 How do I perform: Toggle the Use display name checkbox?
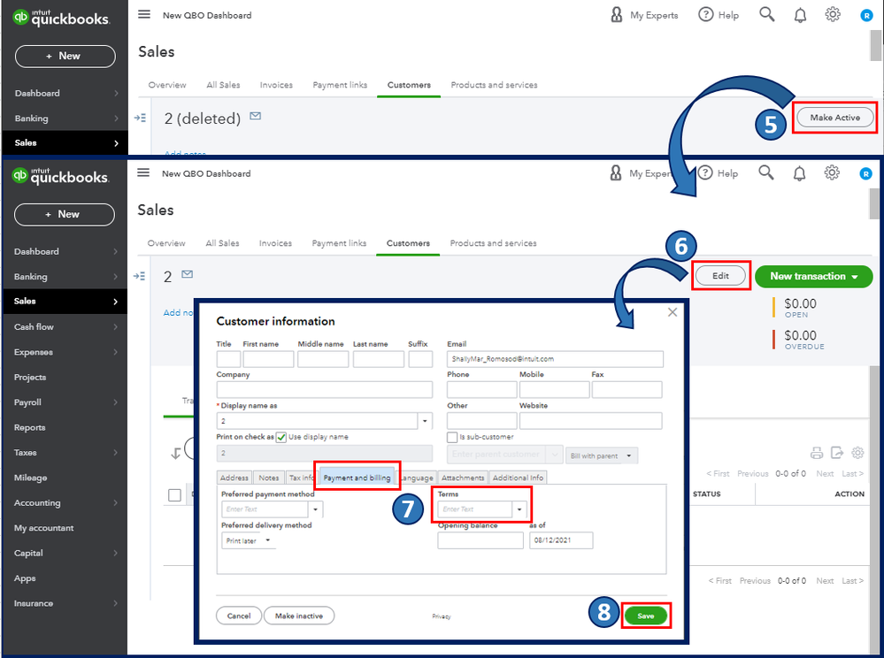coord(281,437)
